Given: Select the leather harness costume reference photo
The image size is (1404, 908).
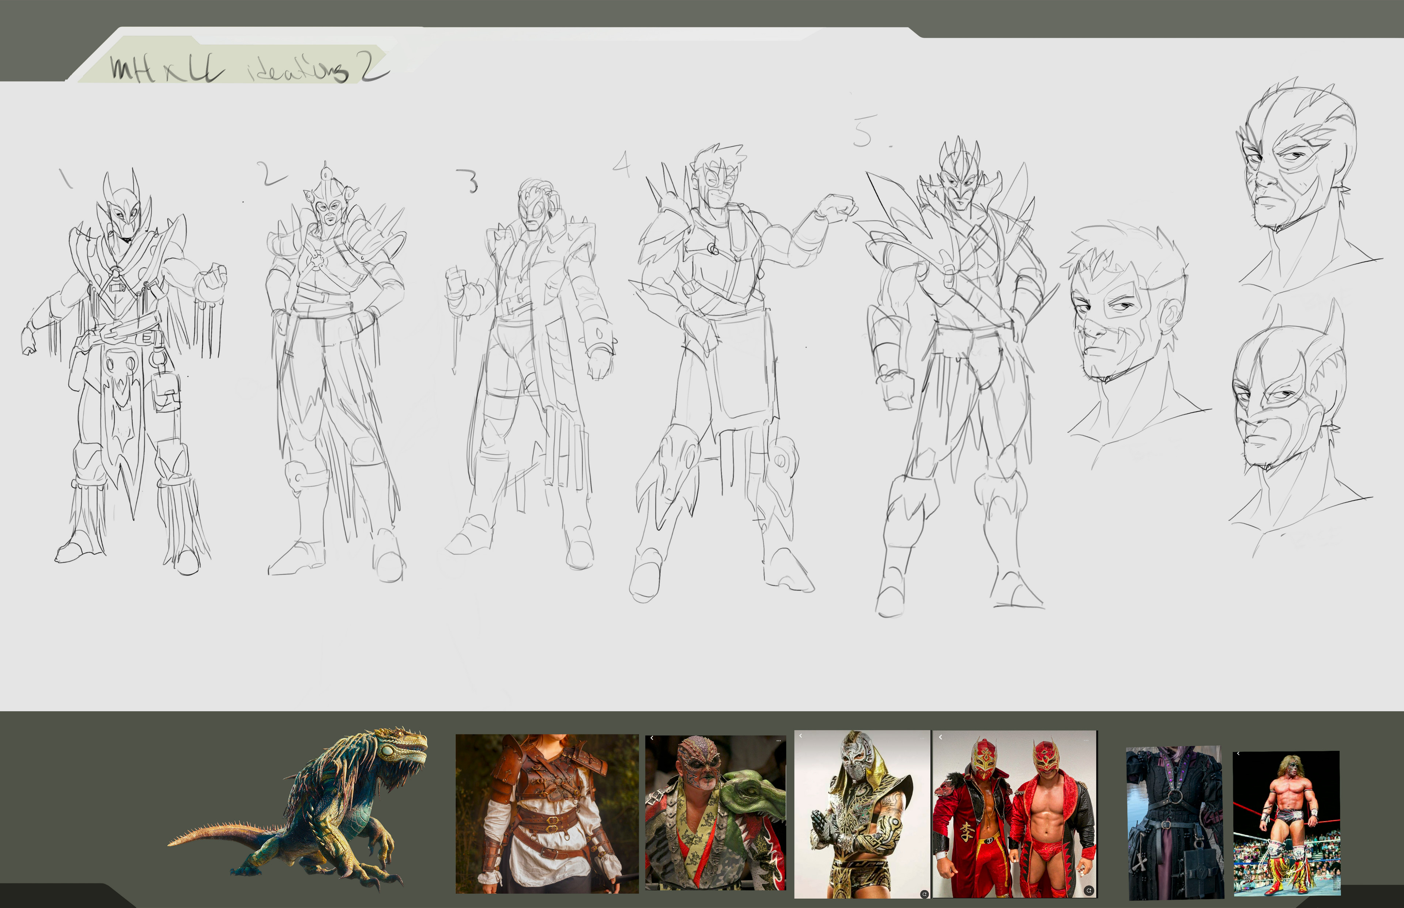Looking at the screenshot, I should point(546,814).
